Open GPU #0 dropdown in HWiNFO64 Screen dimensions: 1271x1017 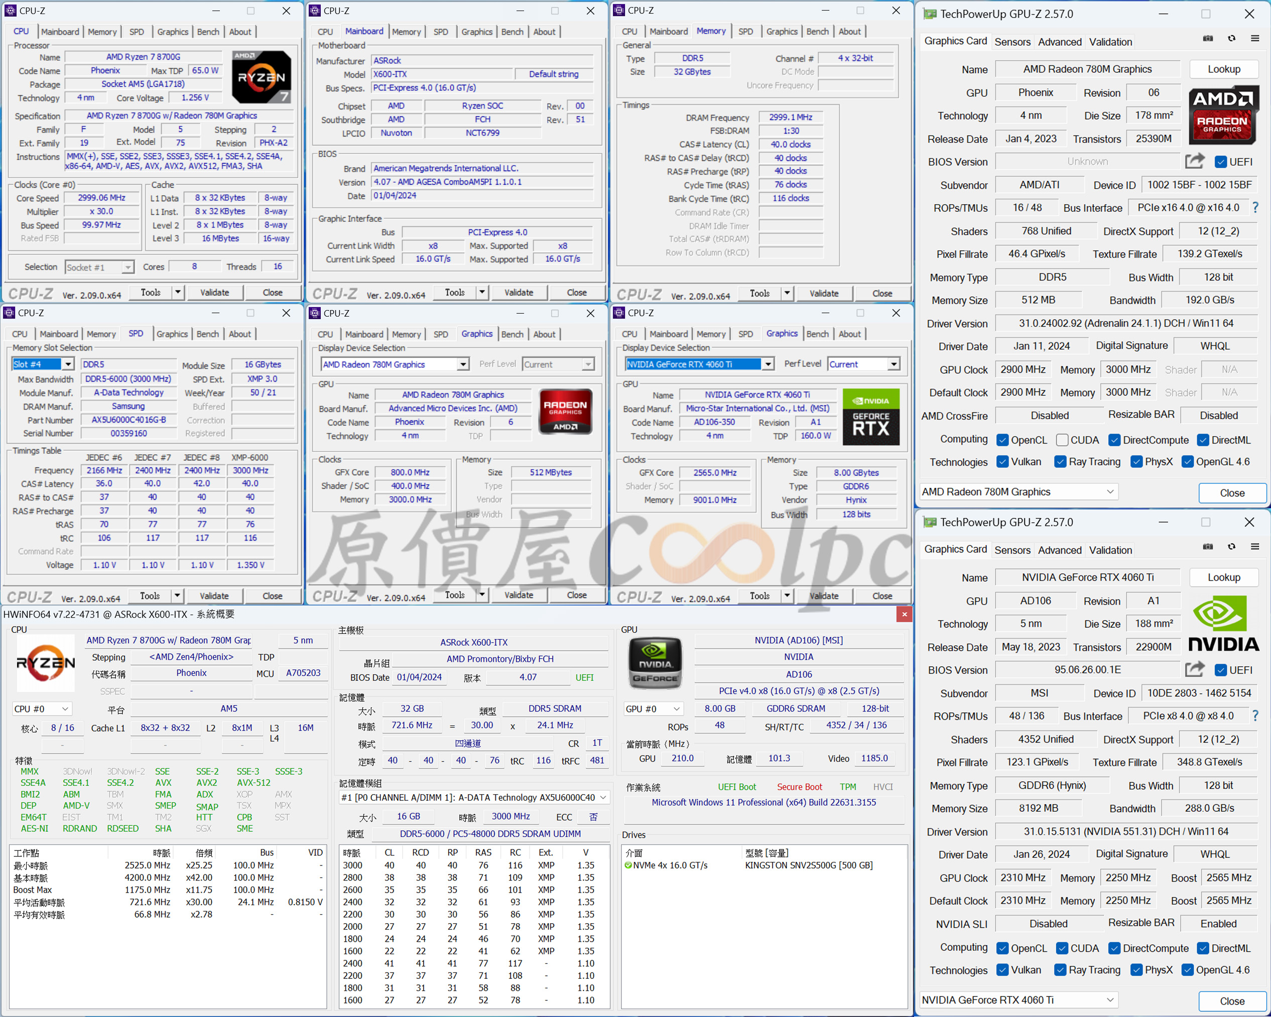pyautogui.click(x=653, y=709)
